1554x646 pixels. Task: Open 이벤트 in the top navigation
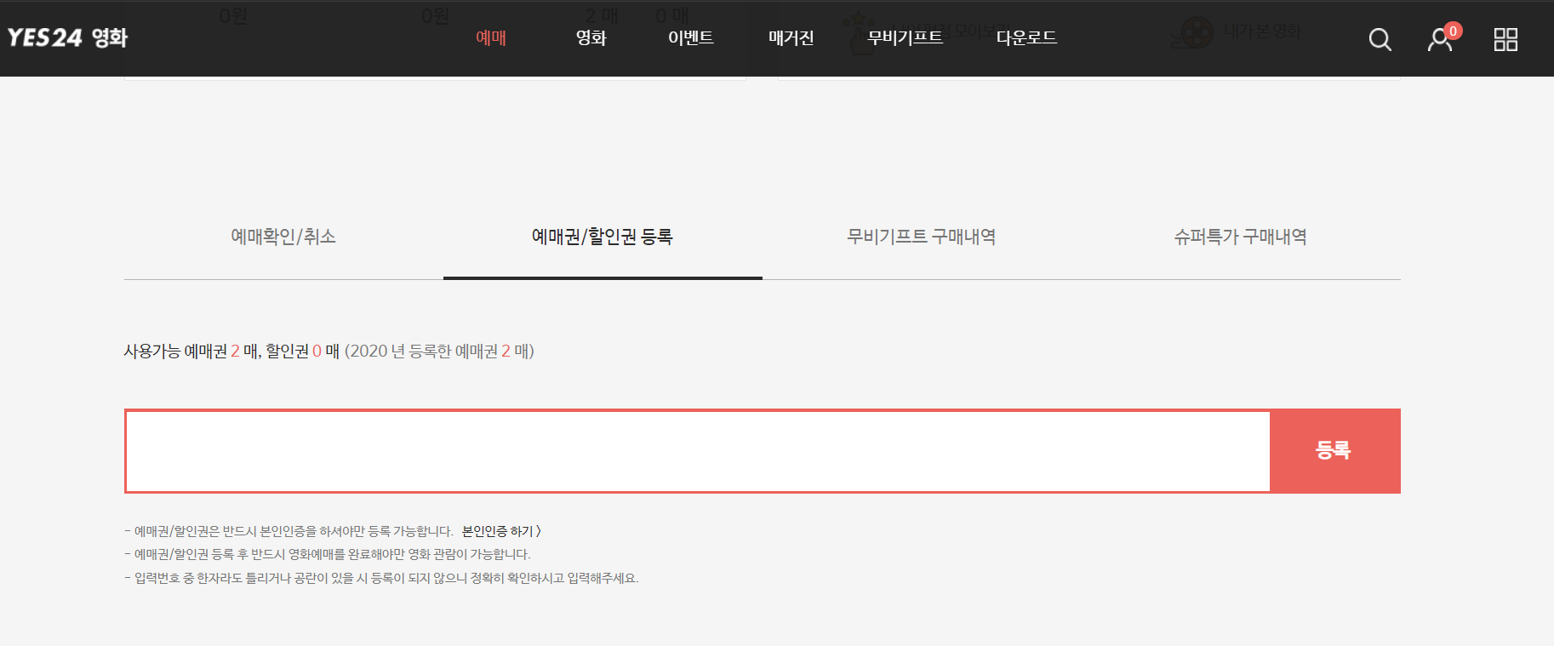pos(690,37)
